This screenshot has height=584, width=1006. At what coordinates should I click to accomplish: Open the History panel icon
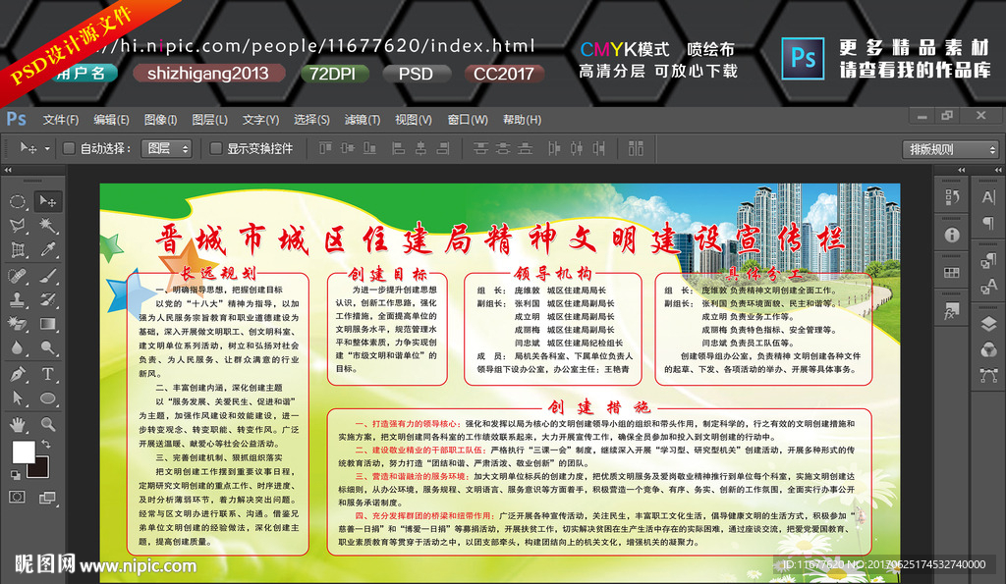[952, 197]
